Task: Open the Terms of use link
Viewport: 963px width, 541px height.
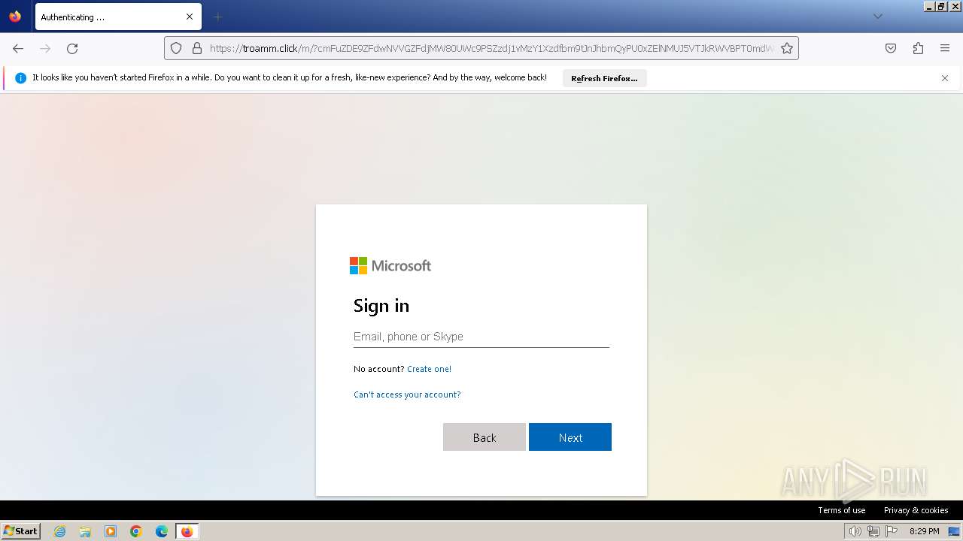Action: pyautogui.click(x=841, y=510)
